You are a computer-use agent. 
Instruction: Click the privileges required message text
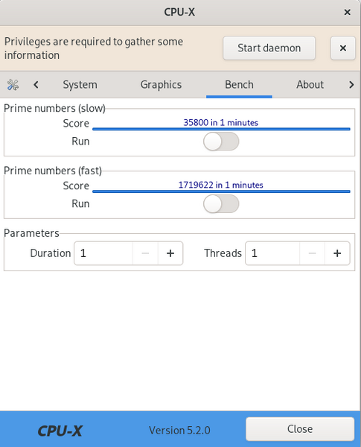[x=94, y=48]
